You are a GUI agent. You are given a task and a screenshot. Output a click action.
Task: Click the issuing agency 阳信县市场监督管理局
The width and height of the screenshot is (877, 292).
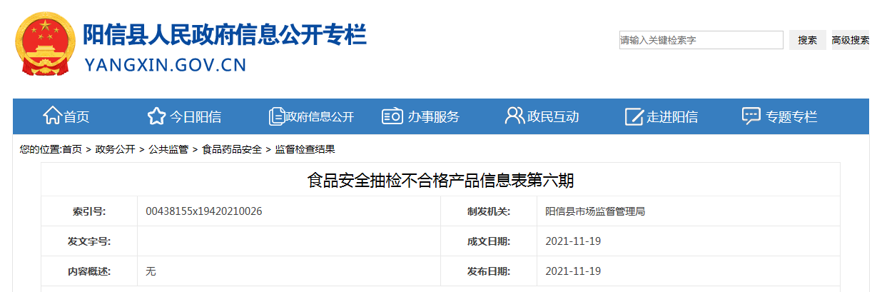[x=595, y=211]
